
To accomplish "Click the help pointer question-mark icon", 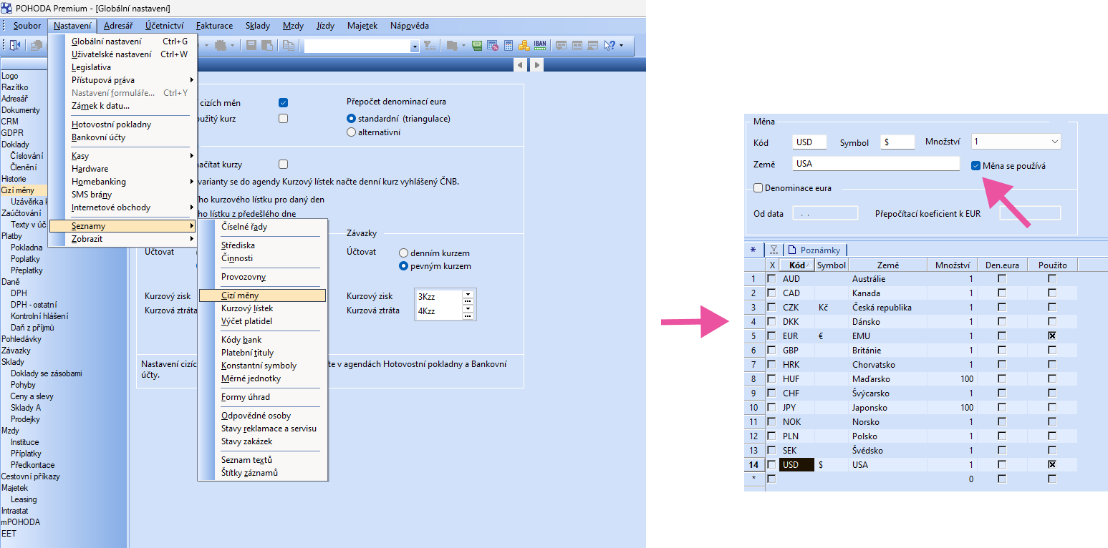I will pos(610,45).
